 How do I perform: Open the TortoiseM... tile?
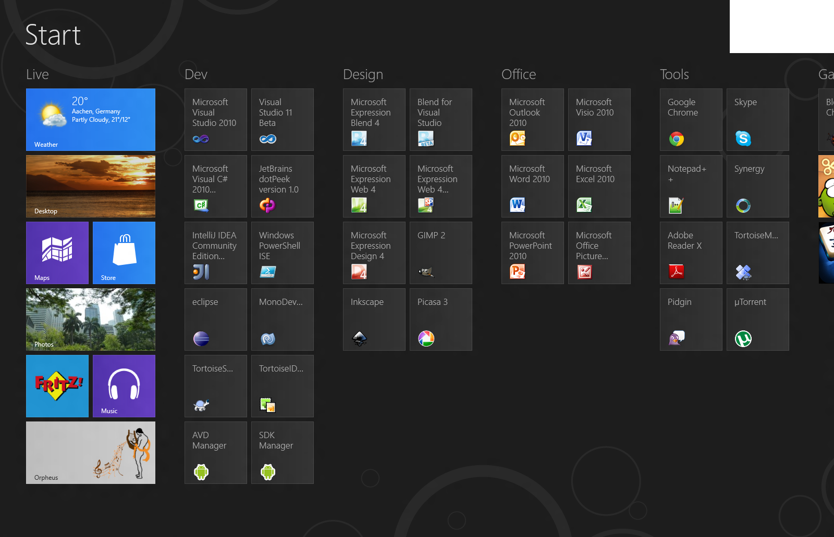758,253
